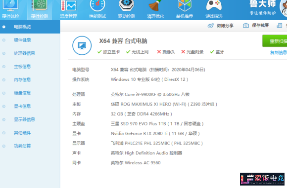Click processor value Core i9-9900KF
This screenshot has height=188, width=287.
(x=150, y=95)
